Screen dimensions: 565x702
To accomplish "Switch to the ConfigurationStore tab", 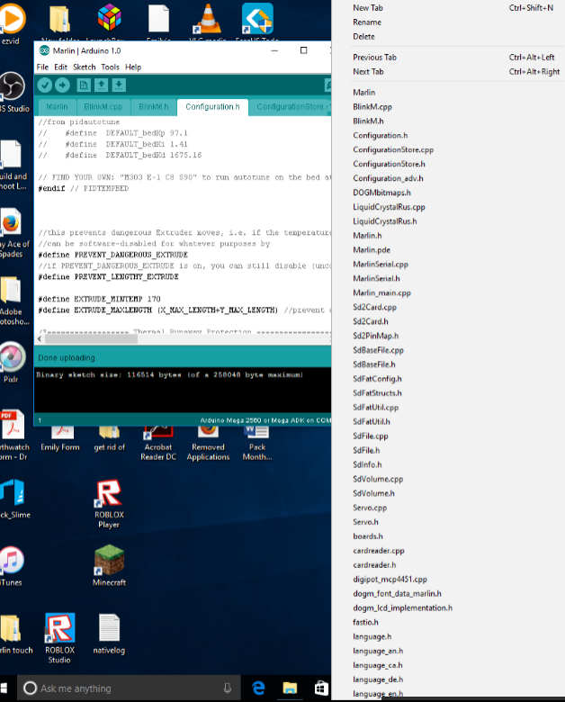I will coord(290,107).
